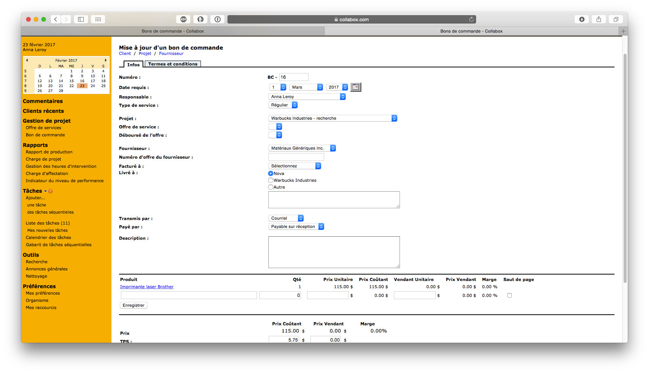Click the Safari share icon
Image resolution: width=649 pixels, height=373 pixels.
tap(599, 19)
